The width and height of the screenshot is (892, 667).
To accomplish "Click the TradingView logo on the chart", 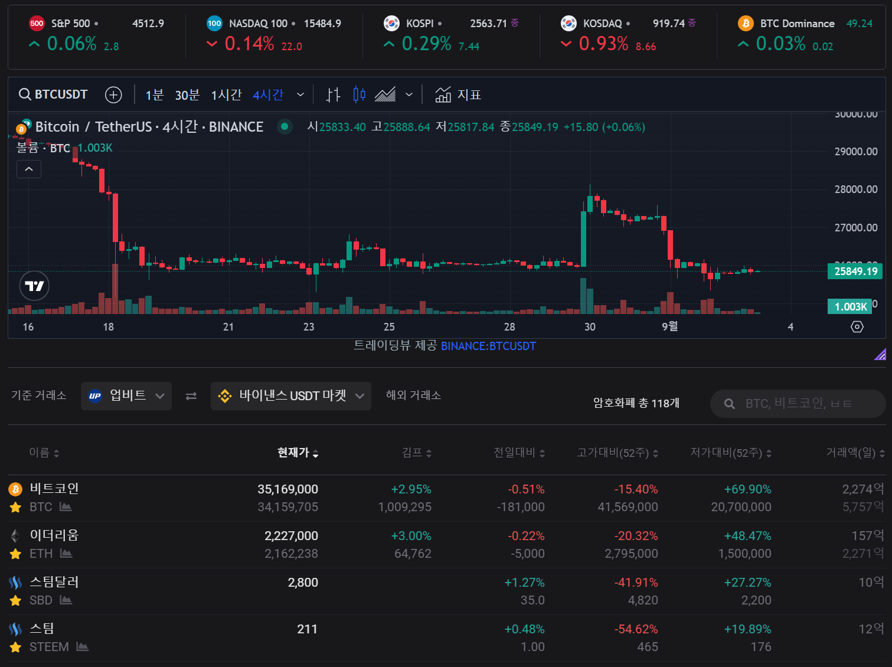I will point(34,286).
